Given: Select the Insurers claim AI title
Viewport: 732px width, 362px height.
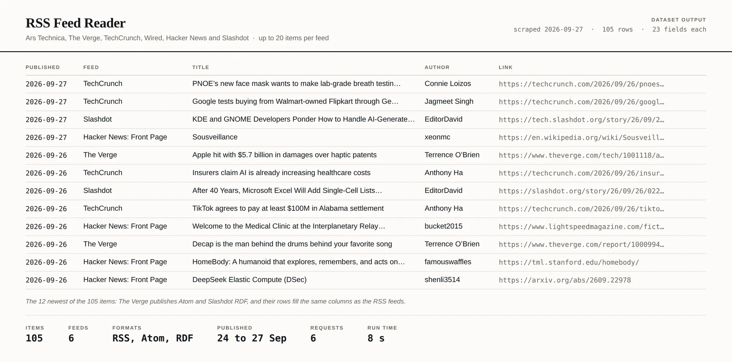Looking at the screenshot, I should click(x=281, y=173).
